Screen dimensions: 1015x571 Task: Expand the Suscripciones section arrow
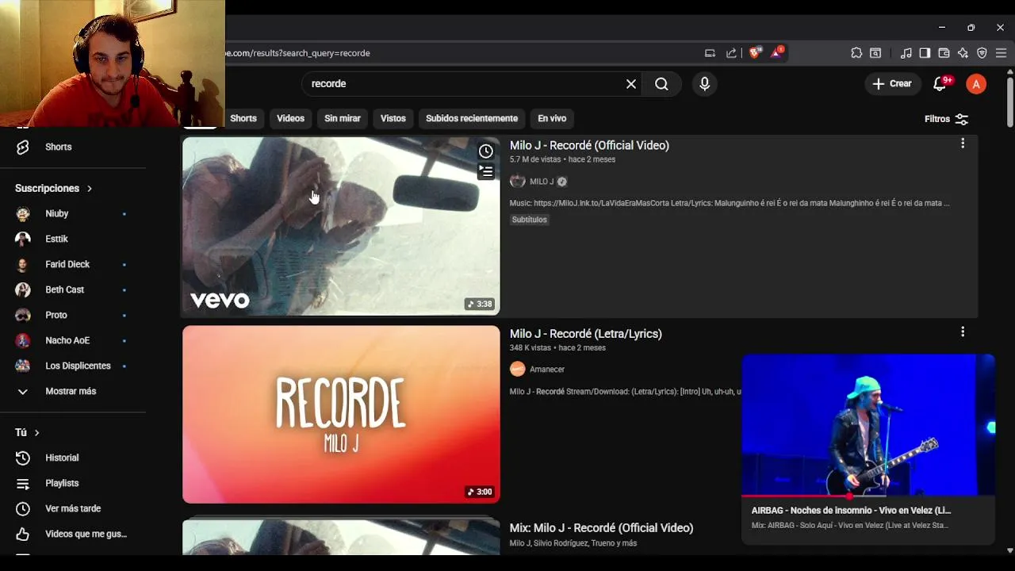(90, 189)
